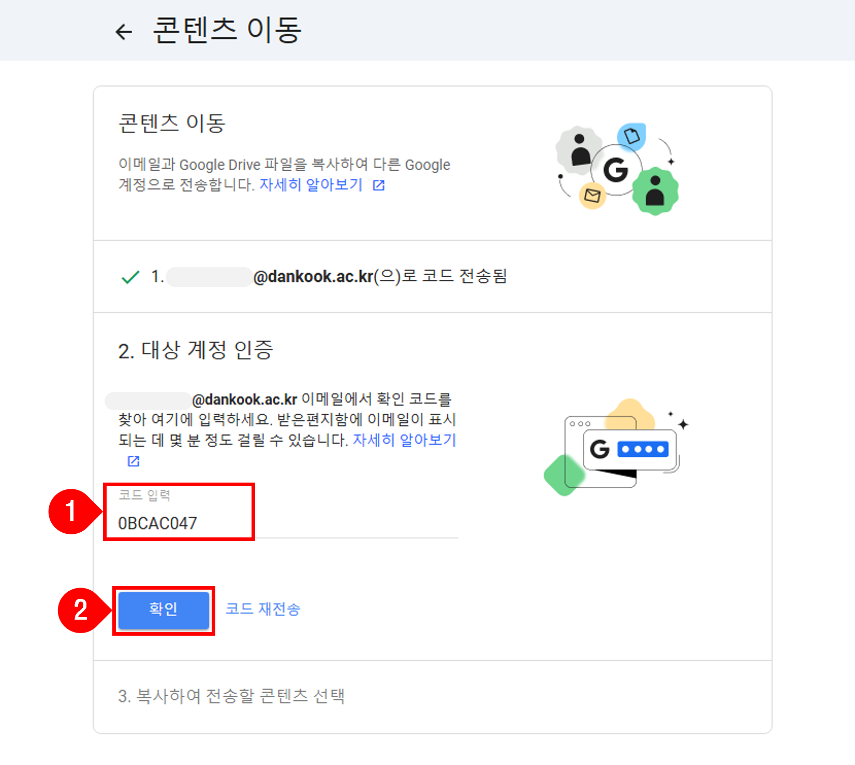Click the blue document icon in illustration

[x=632, y=136]
